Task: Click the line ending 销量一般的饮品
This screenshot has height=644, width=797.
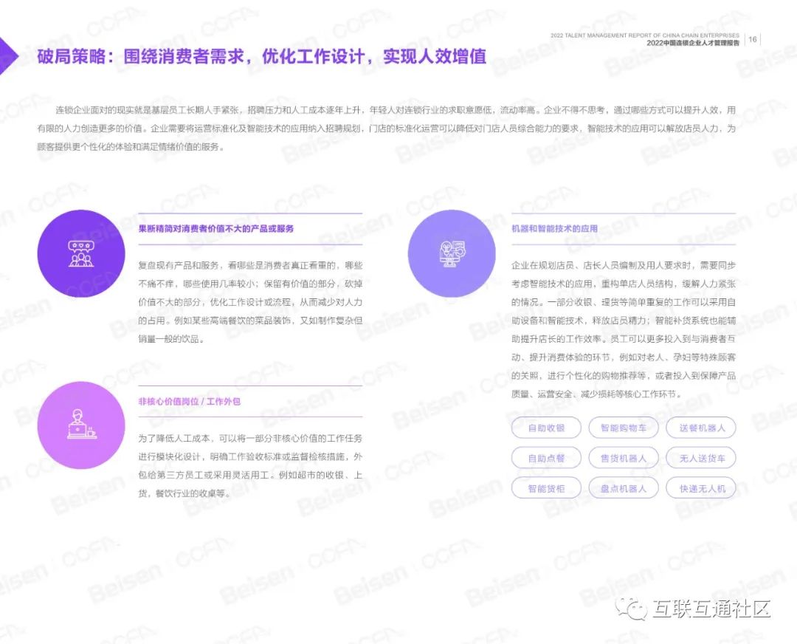Action: pos(171,339)
